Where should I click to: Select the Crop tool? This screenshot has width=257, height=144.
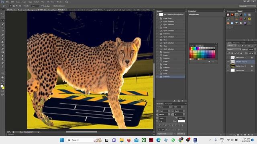coord(2,28)
